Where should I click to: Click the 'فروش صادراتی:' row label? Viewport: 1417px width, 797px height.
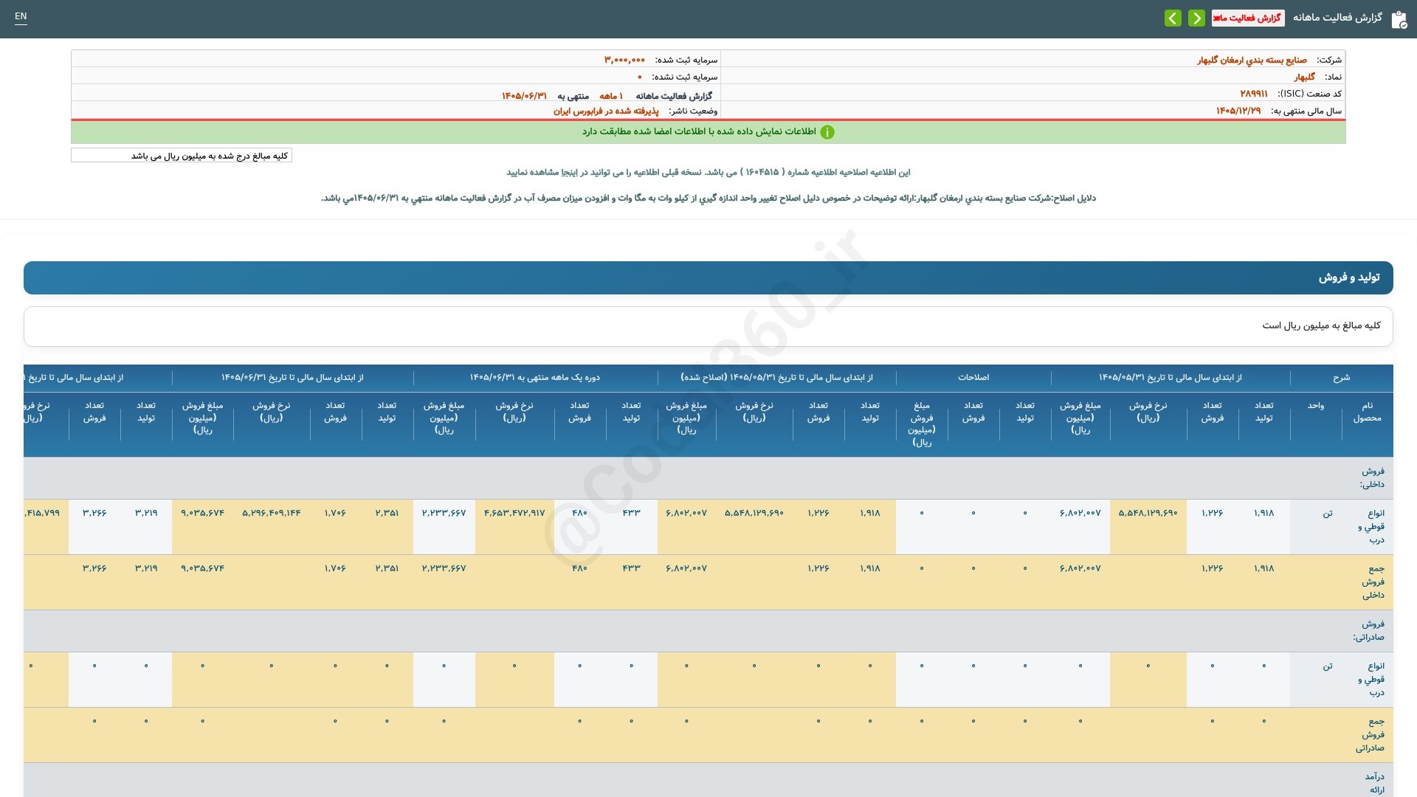(x=1369, y=631)
